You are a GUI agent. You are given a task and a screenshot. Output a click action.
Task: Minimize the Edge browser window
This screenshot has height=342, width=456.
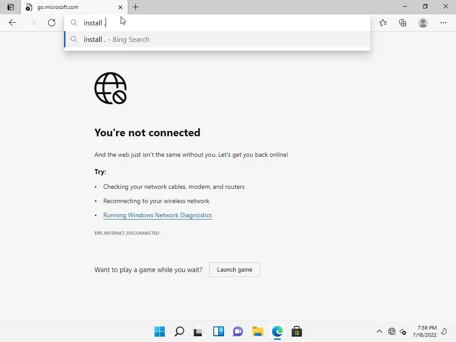[x=404, y=6]
